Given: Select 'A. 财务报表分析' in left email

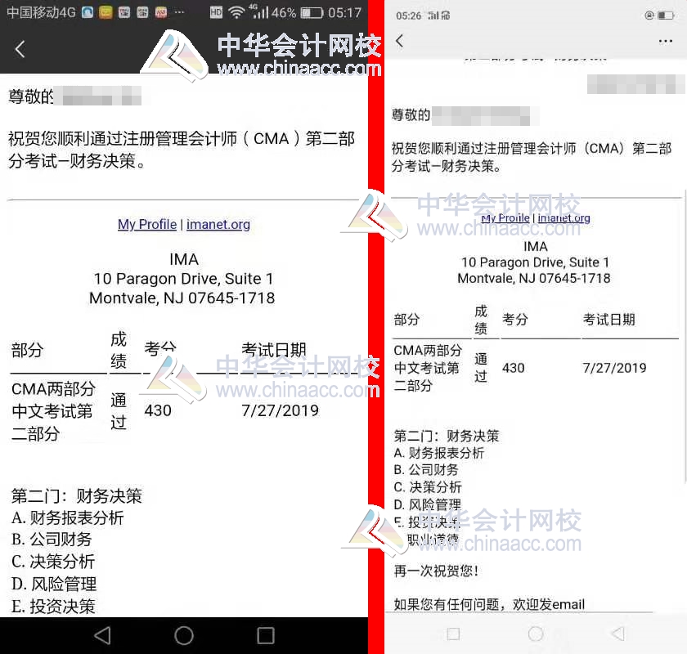Looking at the screenshot, I should [67, 518].
